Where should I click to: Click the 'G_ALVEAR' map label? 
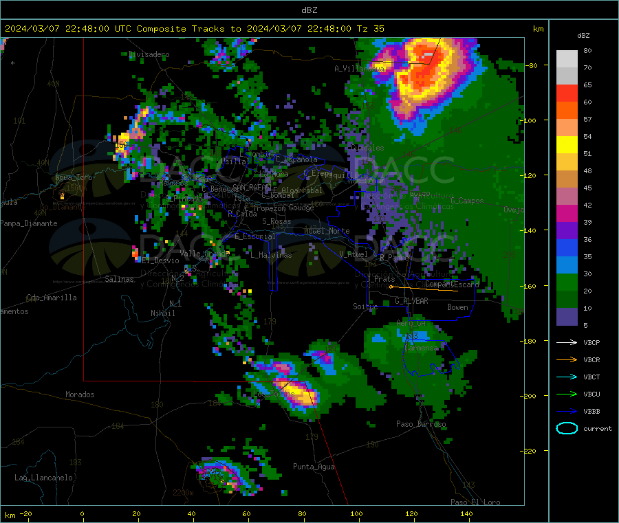pos(411,301)
